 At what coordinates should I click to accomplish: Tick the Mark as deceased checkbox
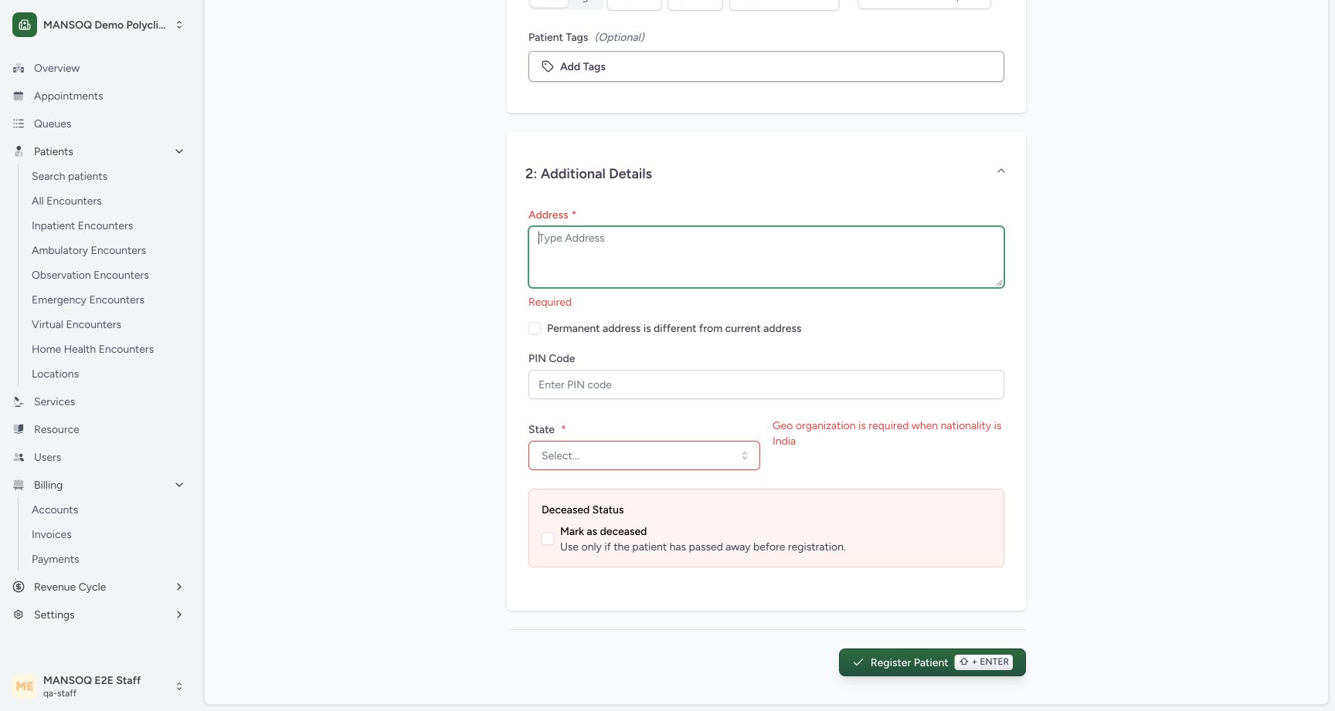(548, 539)
